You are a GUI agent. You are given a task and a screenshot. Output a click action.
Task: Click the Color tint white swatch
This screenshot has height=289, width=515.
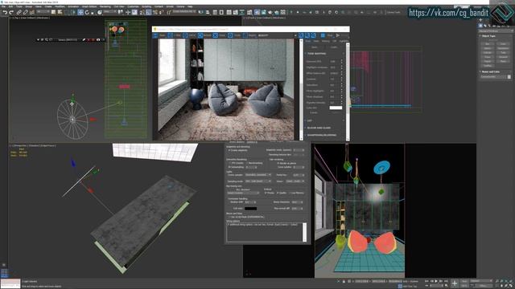click(336, 108)
